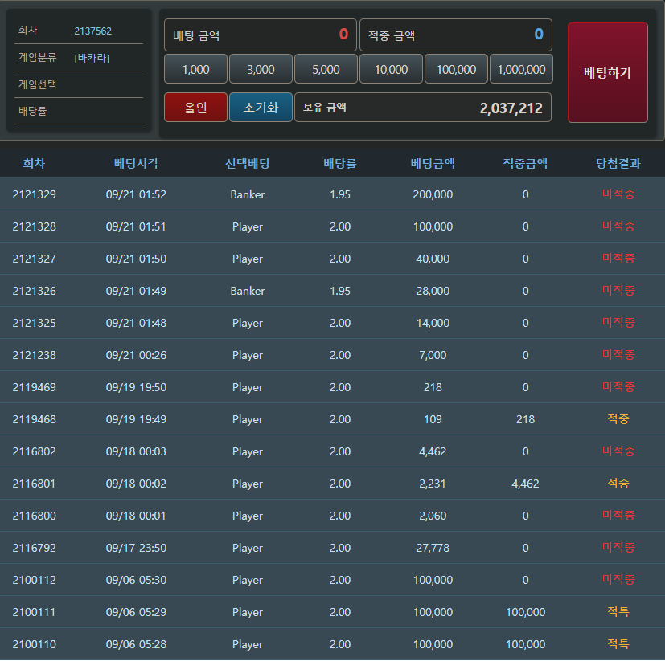Add 1,000 to the bet amount

tap(195, 69)
